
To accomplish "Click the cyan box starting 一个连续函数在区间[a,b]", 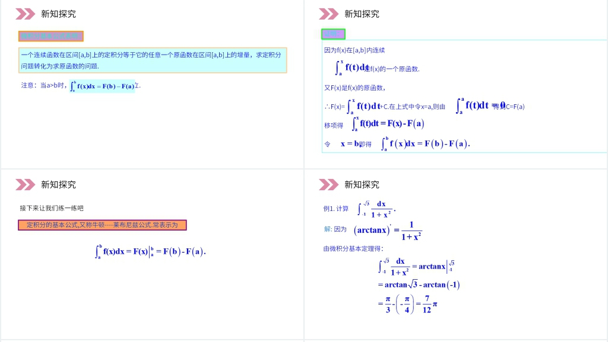I will point(153,60).
